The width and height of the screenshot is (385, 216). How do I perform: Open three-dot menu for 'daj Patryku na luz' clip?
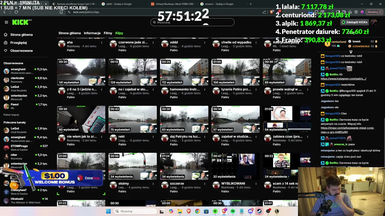tap(205, 137)
